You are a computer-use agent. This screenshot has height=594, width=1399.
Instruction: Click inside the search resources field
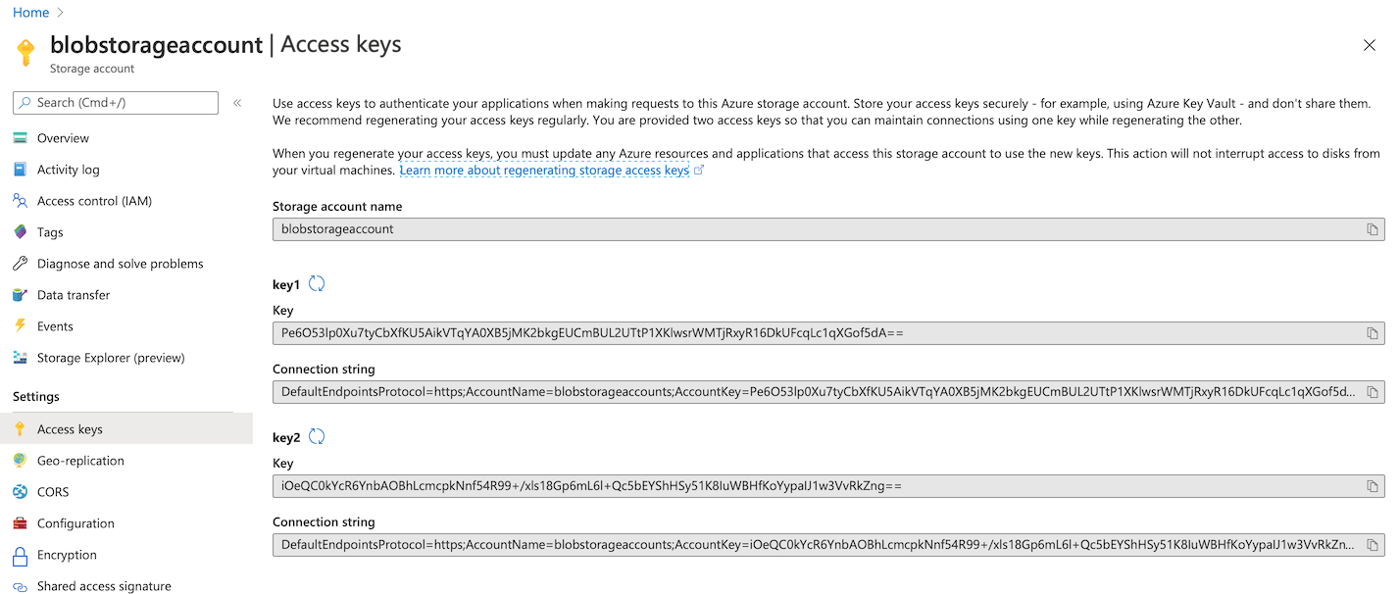(115, 102)
